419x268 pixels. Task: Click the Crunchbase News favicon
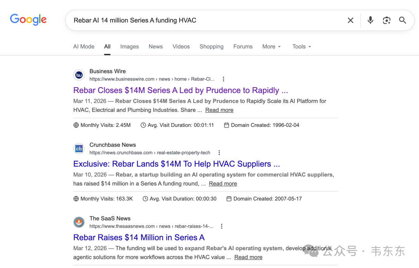[x=79, y=149]
